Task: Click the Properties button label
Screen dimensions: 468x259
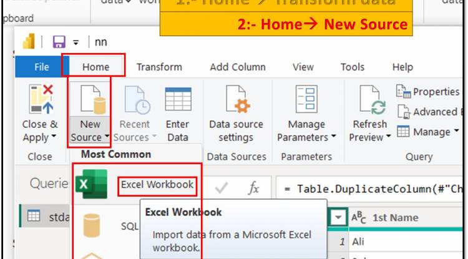Action: [x=436, y=92]
